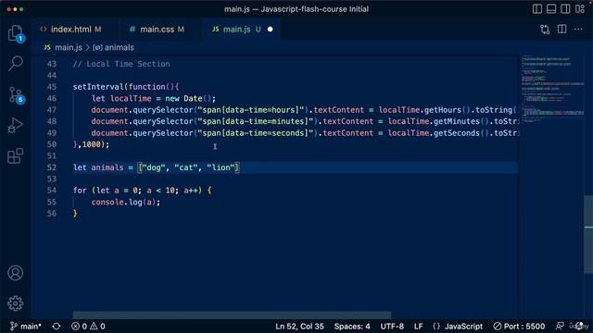Click the word setInterval on line 45
Image resolution: width=593 pixels, height=333 pixels.
coord(98,87)
